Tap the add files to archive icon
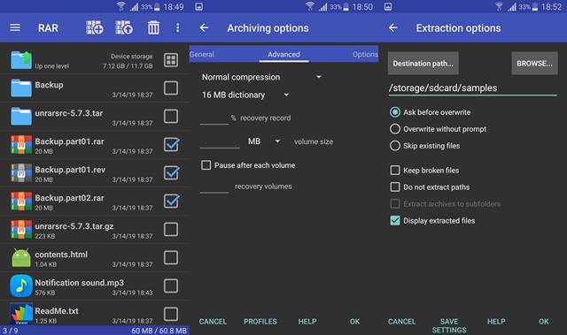Image resolution: width=567 pixels, height=335 pixels. coord(95,27)
